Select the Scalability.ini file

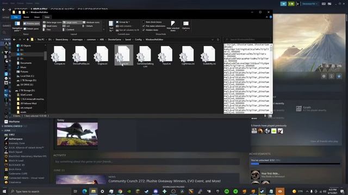(209, 55)
